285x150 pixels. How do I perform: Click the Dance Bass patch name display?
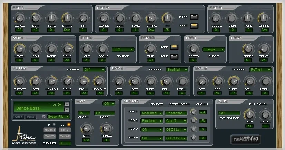[x=39, y=107]
